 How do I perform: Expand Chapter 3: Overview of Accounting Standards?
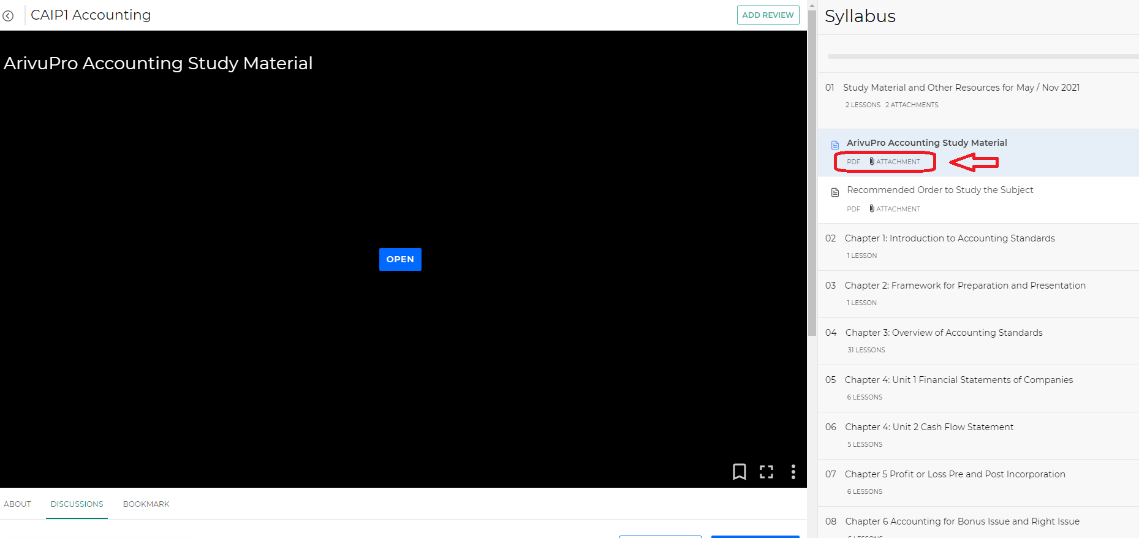point(978,341)
